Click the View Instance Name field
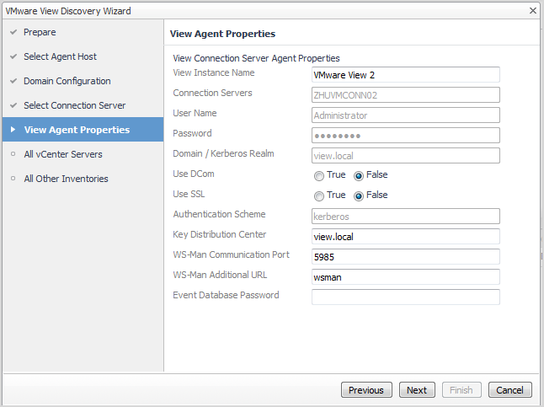The image size is (544, 407). click(x=405, y=74)
